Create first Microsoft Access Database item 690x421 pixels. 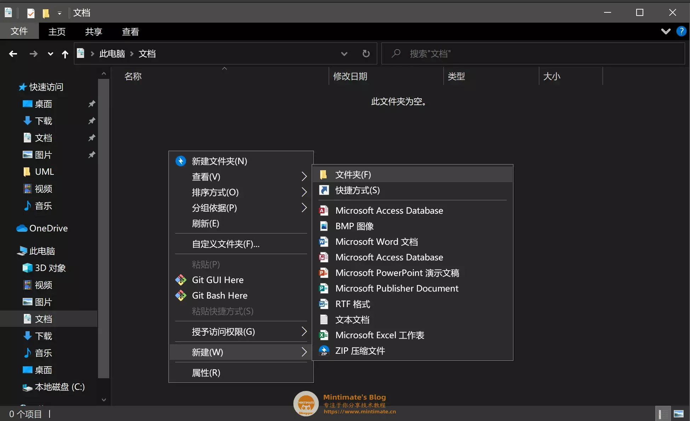413,211
